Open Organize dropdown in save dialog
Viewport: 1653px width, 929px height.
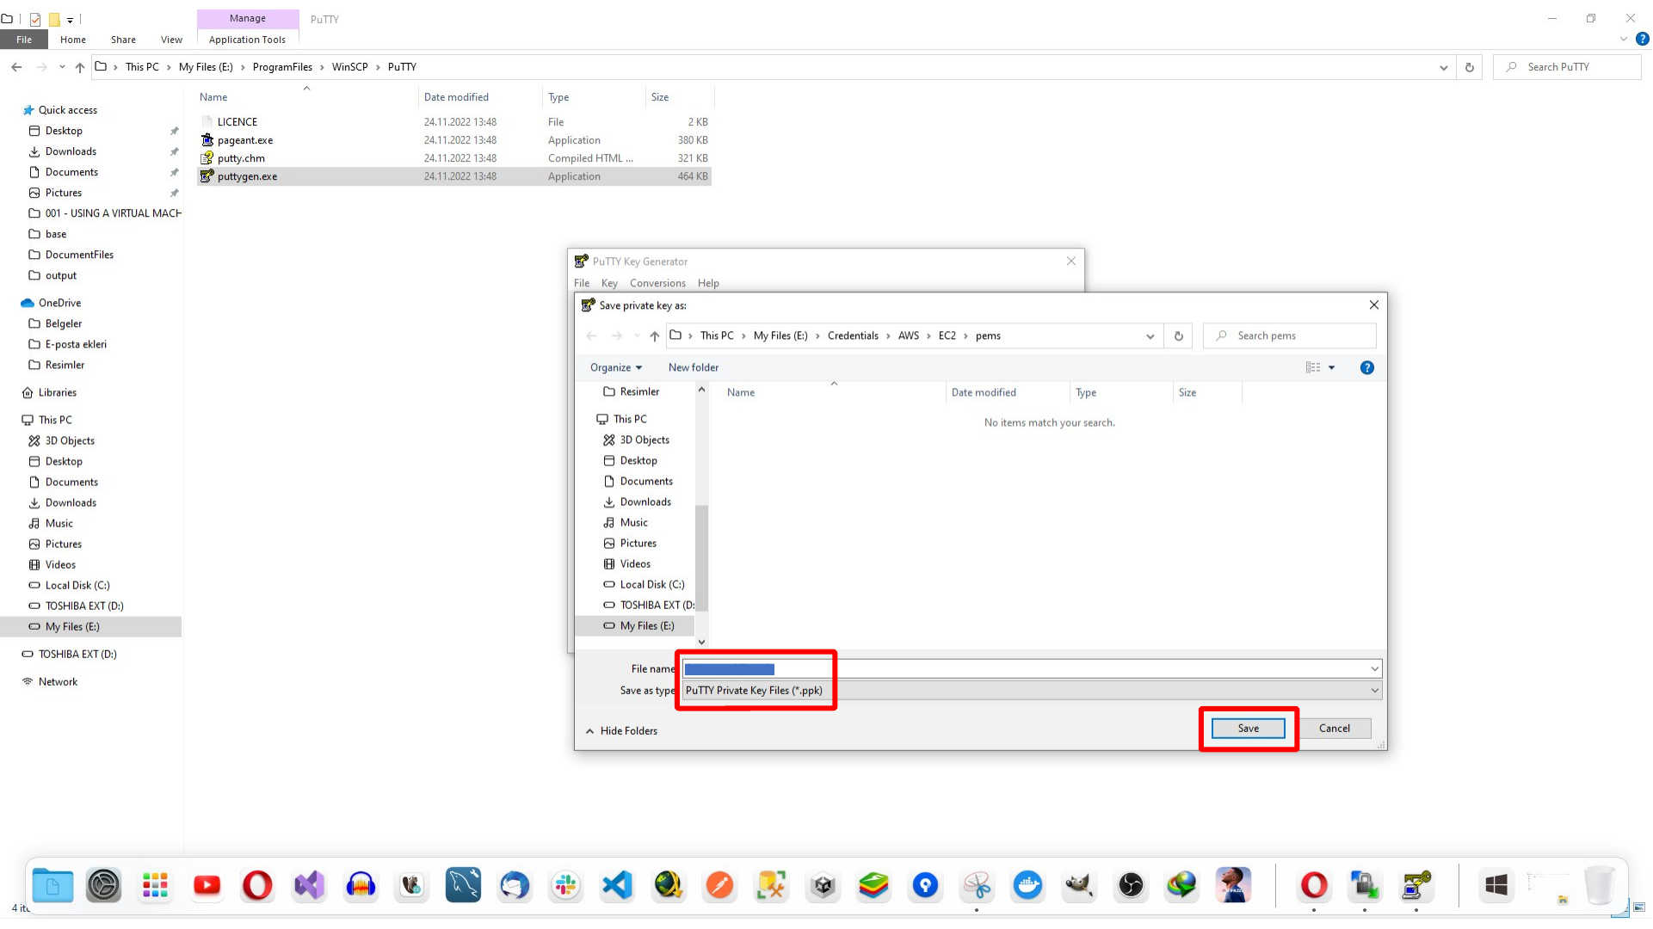pos(616,367)
